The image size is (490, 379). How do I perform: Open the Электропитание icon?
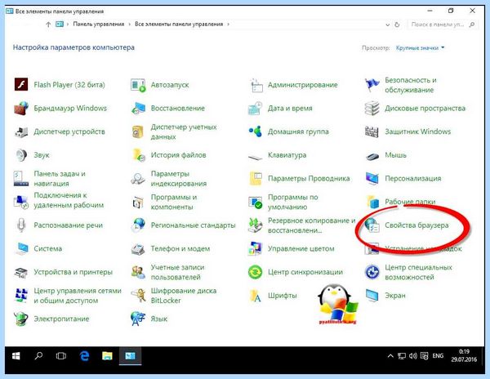pos(21,319)
